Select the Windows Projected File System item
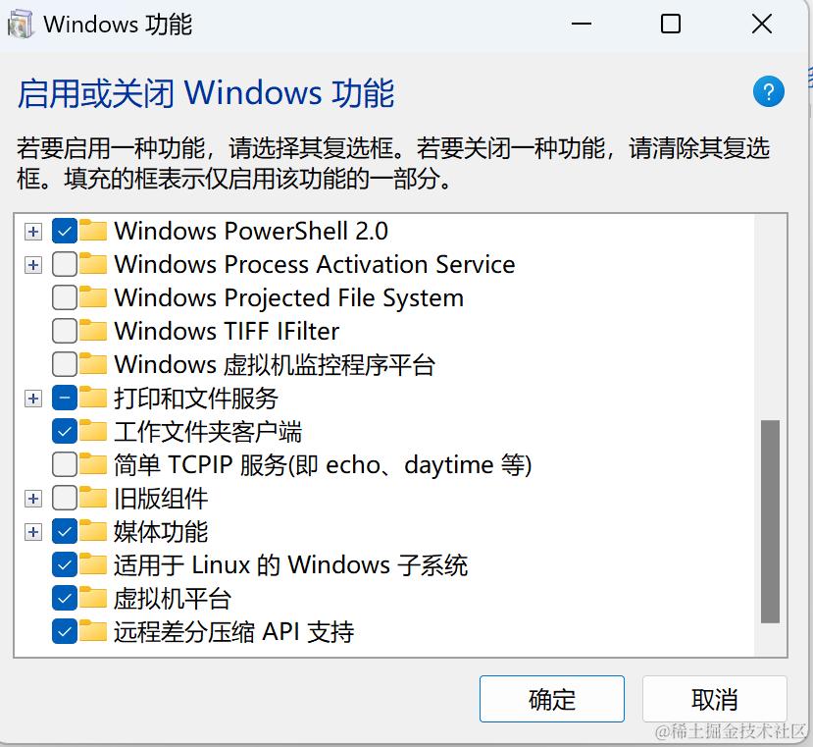Screen dimensions: 813x747 point(288,298)
